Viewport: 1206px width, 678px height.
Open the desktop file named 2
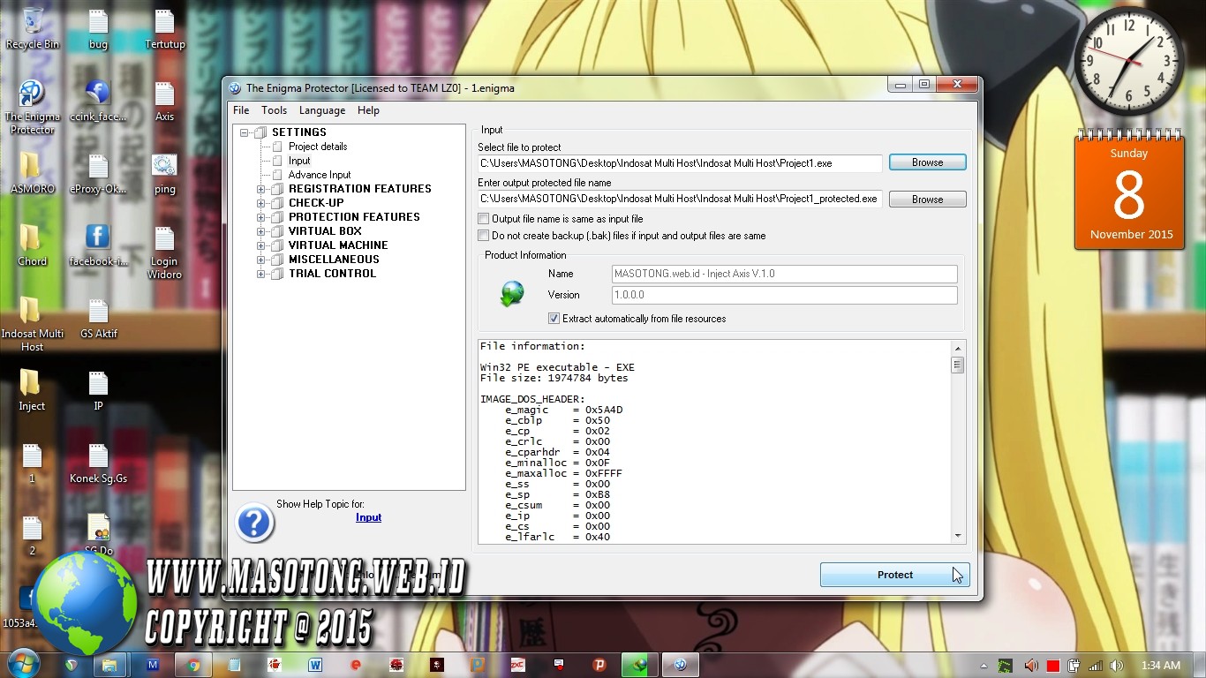click(32, 534)
